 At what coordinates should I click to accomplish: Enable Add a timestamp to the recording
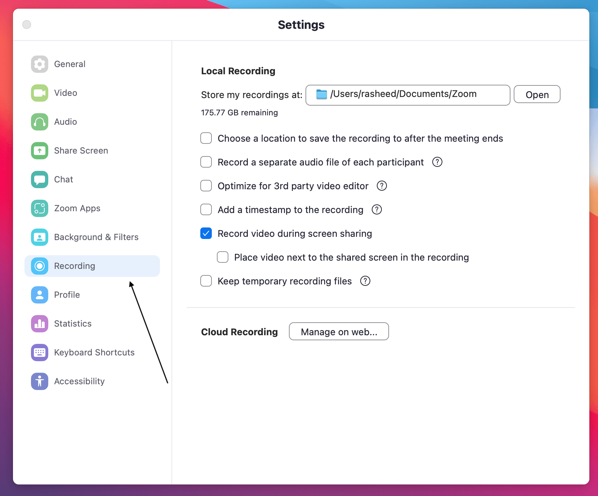tap(206, 209)
